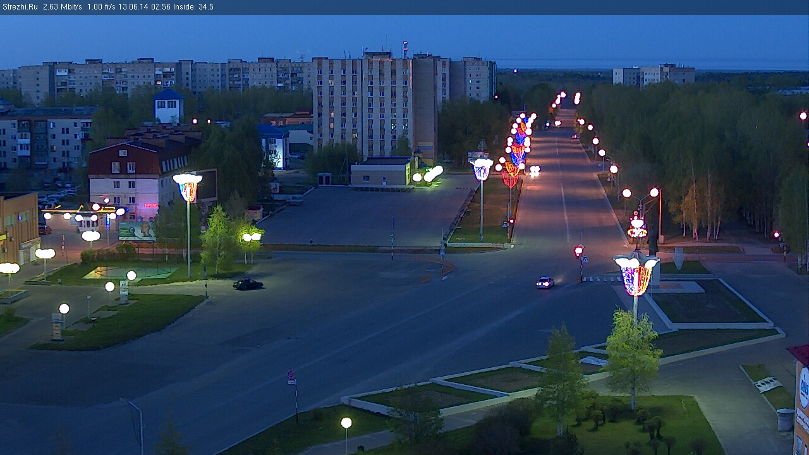Viewport: 809px width, 455px height.
Task: Click the 02:56 time stamp
Action: click(x=161, y=7)
